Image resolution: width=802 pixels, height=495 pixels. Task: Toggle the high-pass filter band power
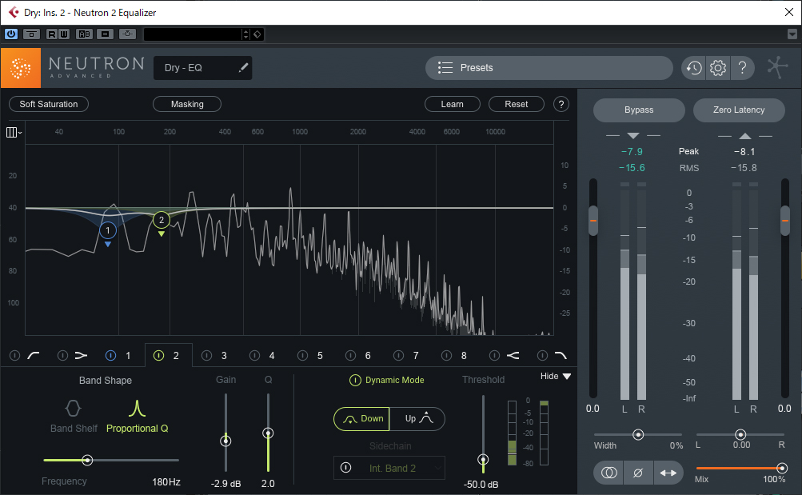coord(15,355)
